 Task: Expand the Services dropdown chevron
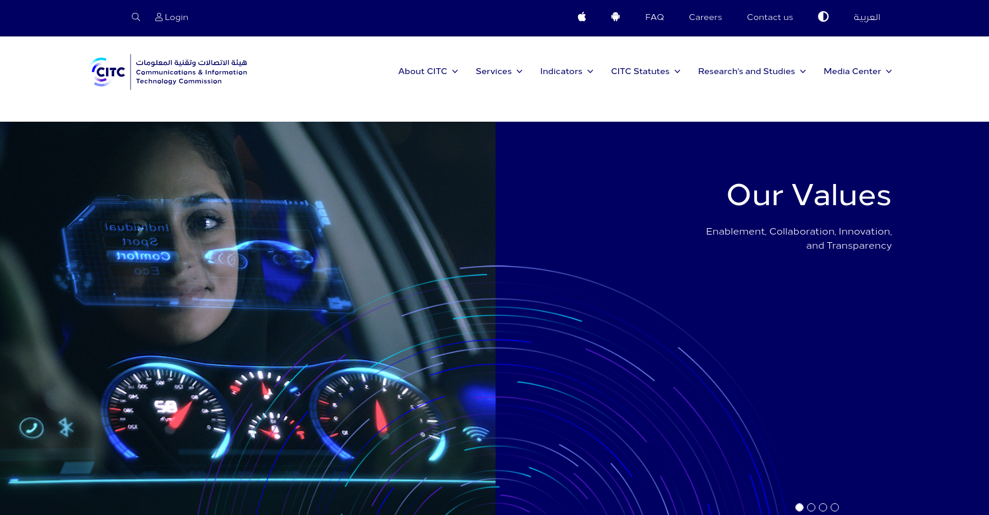519,72
